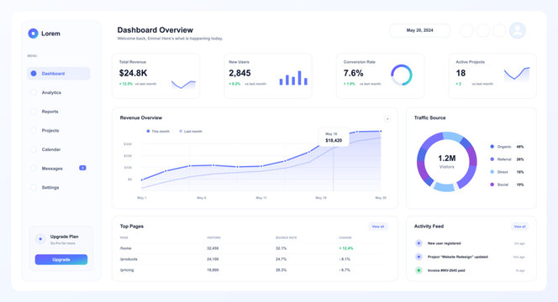Open Reports from the sidebar menu
558x302 pixels.
point(50,112)
